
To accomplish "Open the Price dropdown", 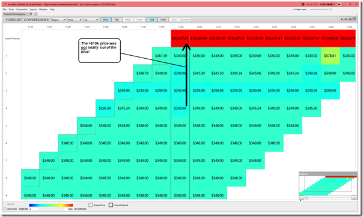I will point(75,20).
